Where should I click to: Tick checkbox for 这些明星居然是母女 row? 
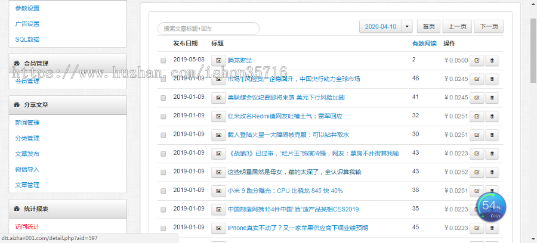[163, 172]
